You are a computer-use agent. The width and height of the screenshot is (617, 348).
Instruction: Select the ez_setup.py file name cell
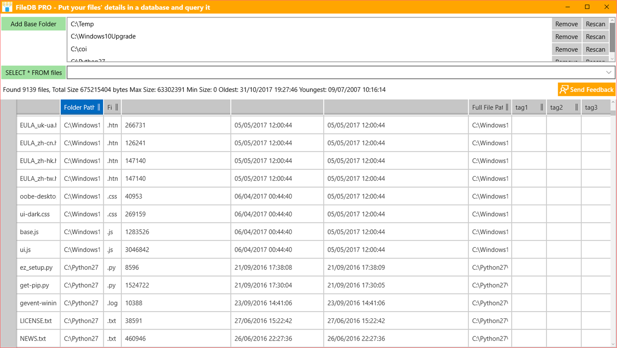[38, 268]
